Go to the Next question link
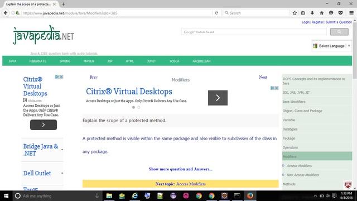 pyautogui.click(x=263, y=77)
